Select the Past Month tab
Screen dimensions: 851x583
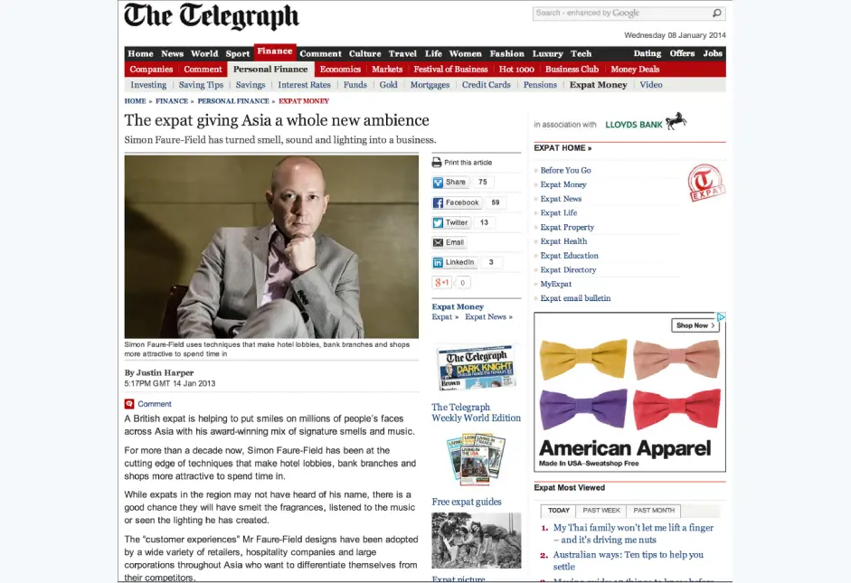[x=653, y=511]
